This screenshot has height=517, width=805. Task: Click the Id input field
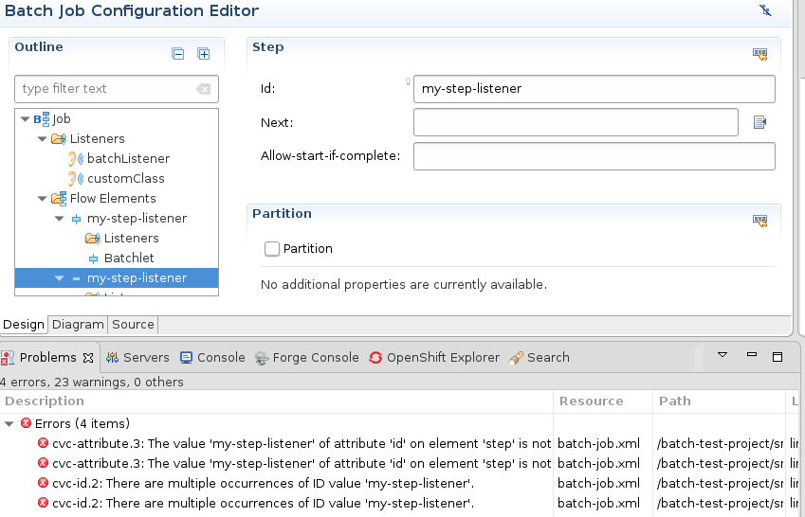(x=595, y=89)
